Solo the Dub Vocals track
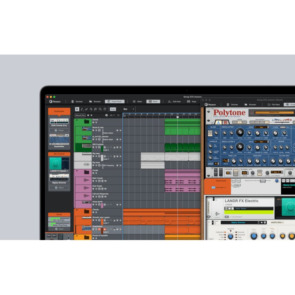 96,189
